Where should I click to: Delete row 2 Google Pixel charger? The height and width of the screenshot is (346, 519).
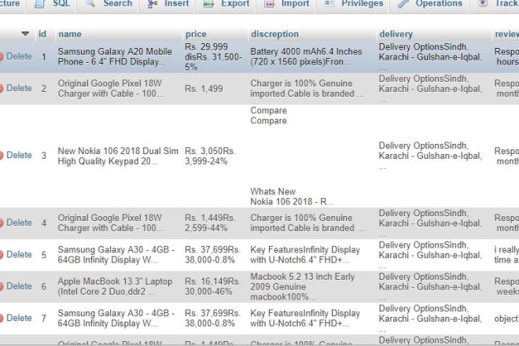[x=19, y=88]
